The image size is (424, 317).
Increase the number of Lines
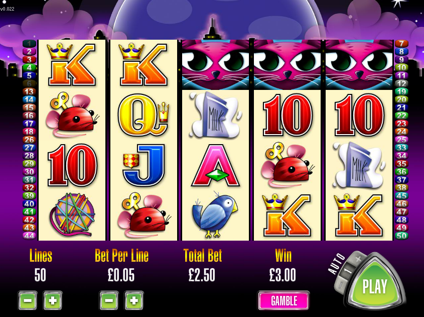(x=53, y=300)
